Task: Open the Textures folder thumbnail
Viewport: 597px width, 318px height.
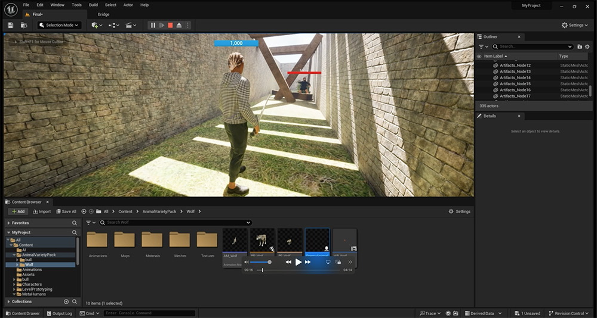Action: click(208, 240)
